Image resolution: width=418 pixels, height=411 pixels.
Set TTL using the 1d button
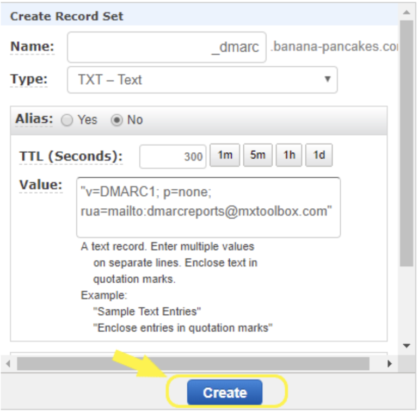click(x=319, y=155)
